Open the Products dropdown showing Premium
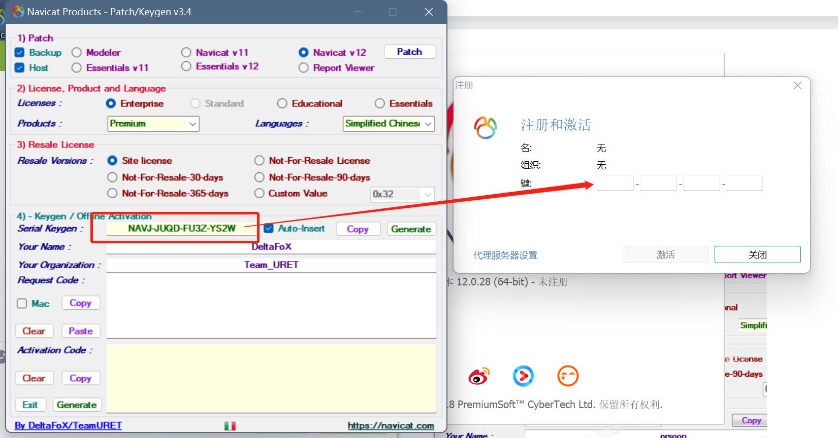The height and width of the screenshot is (438, 838). tap(153, 124)
